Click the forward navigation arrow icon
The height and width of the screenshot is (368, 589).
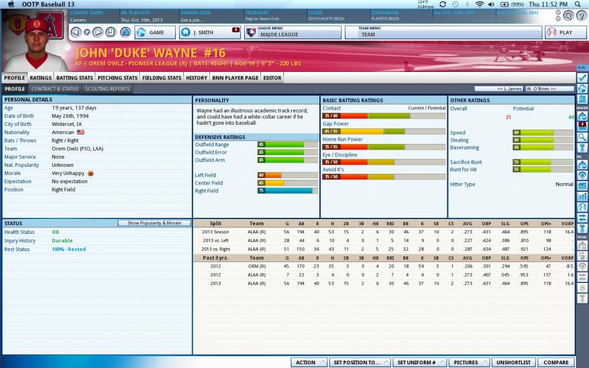98,32
